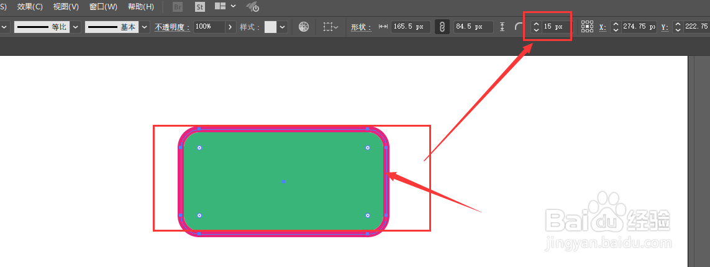This screenshot has height=267, width=710.
Task: Click the top-right corner radius widget
Action: (x=368, y=148)
